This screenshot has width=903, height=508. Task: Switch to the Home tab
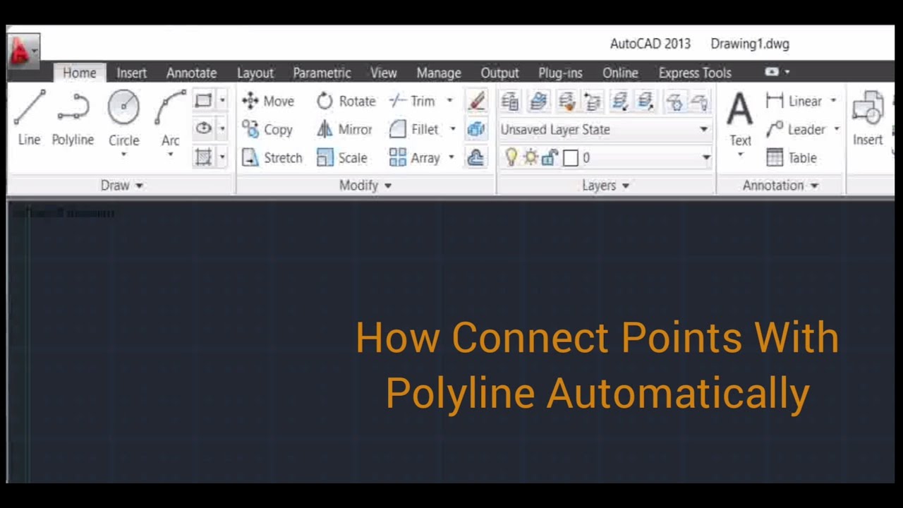click(79, 73)
